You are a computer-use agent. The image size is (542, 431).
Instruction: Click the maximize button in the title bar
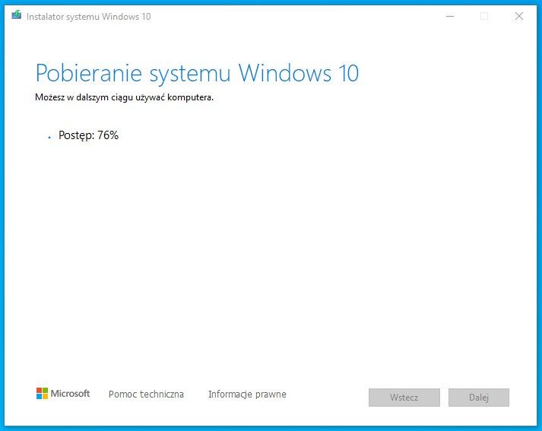pyautogui.click(x=484, y=16)
